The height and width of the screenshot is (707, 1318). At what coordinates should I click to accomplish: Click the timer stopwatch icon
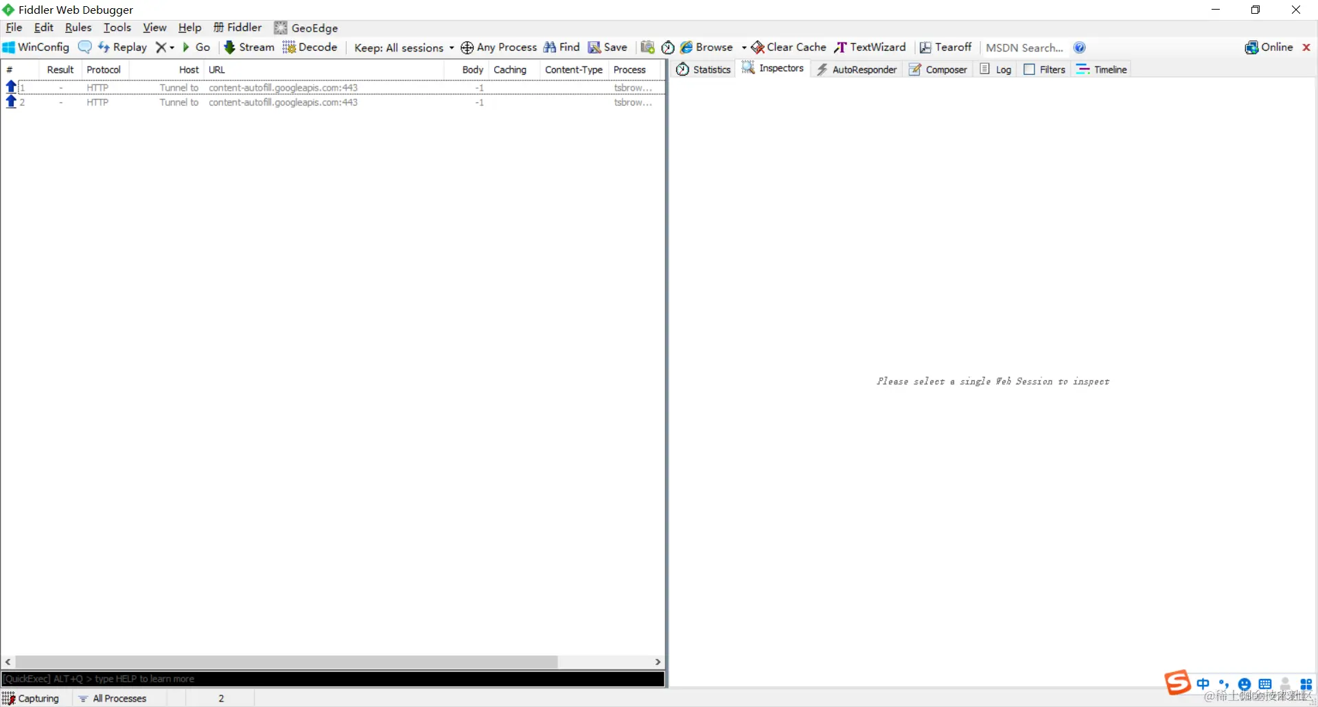click(x=668, y=47)
